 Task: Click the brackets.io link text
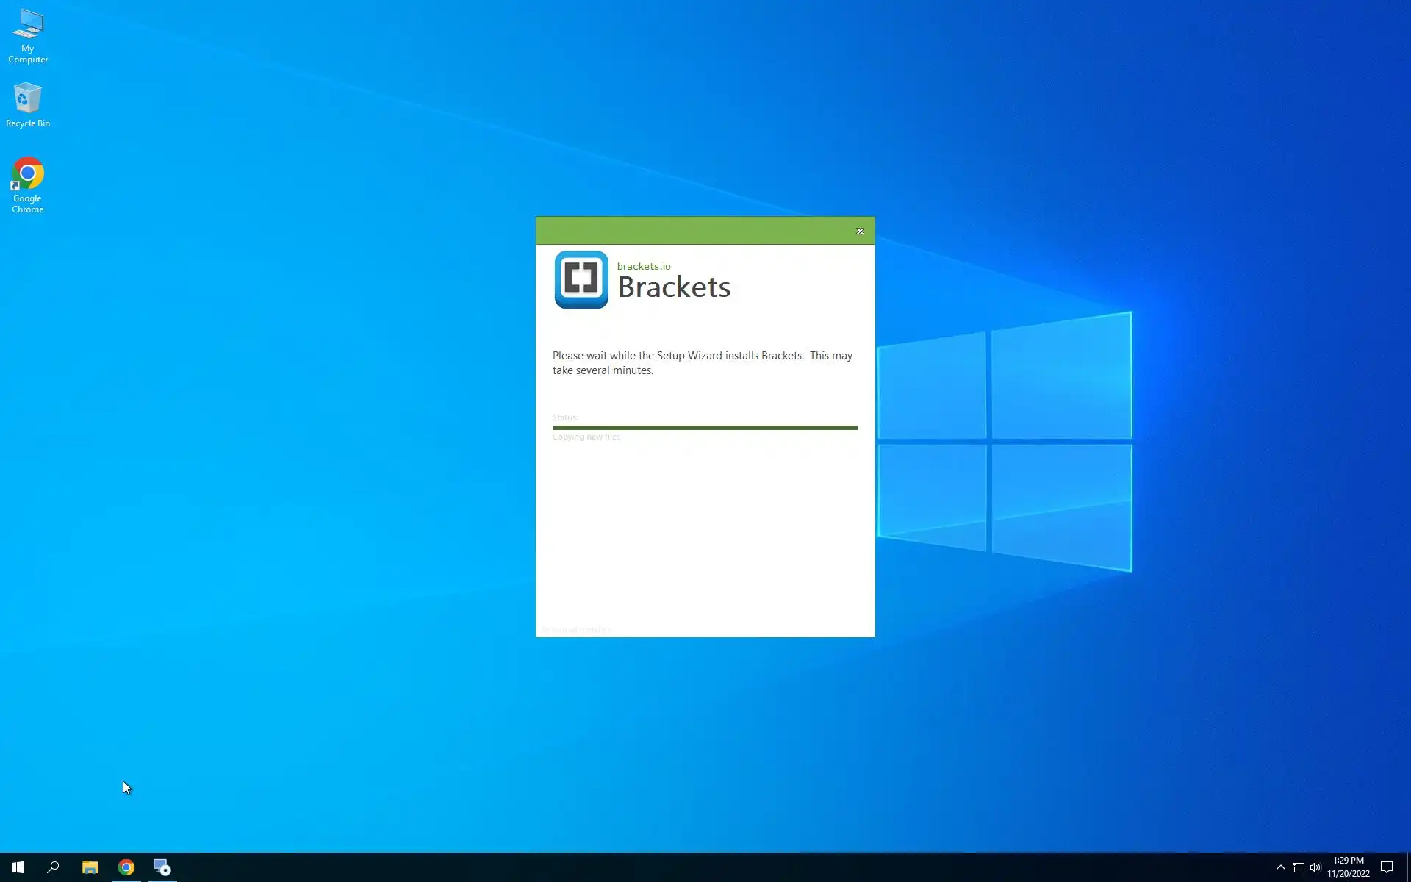pos(644,266)
